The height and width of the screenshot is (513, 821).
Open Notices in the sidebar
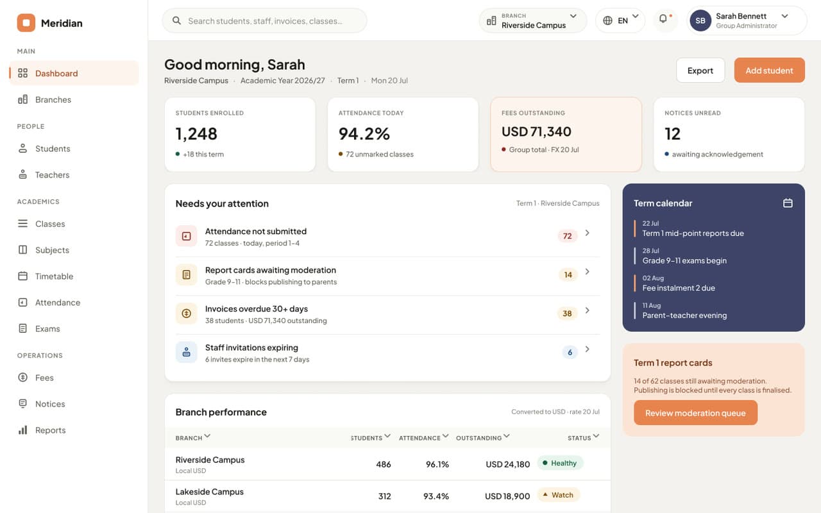[x=74, y=404]
